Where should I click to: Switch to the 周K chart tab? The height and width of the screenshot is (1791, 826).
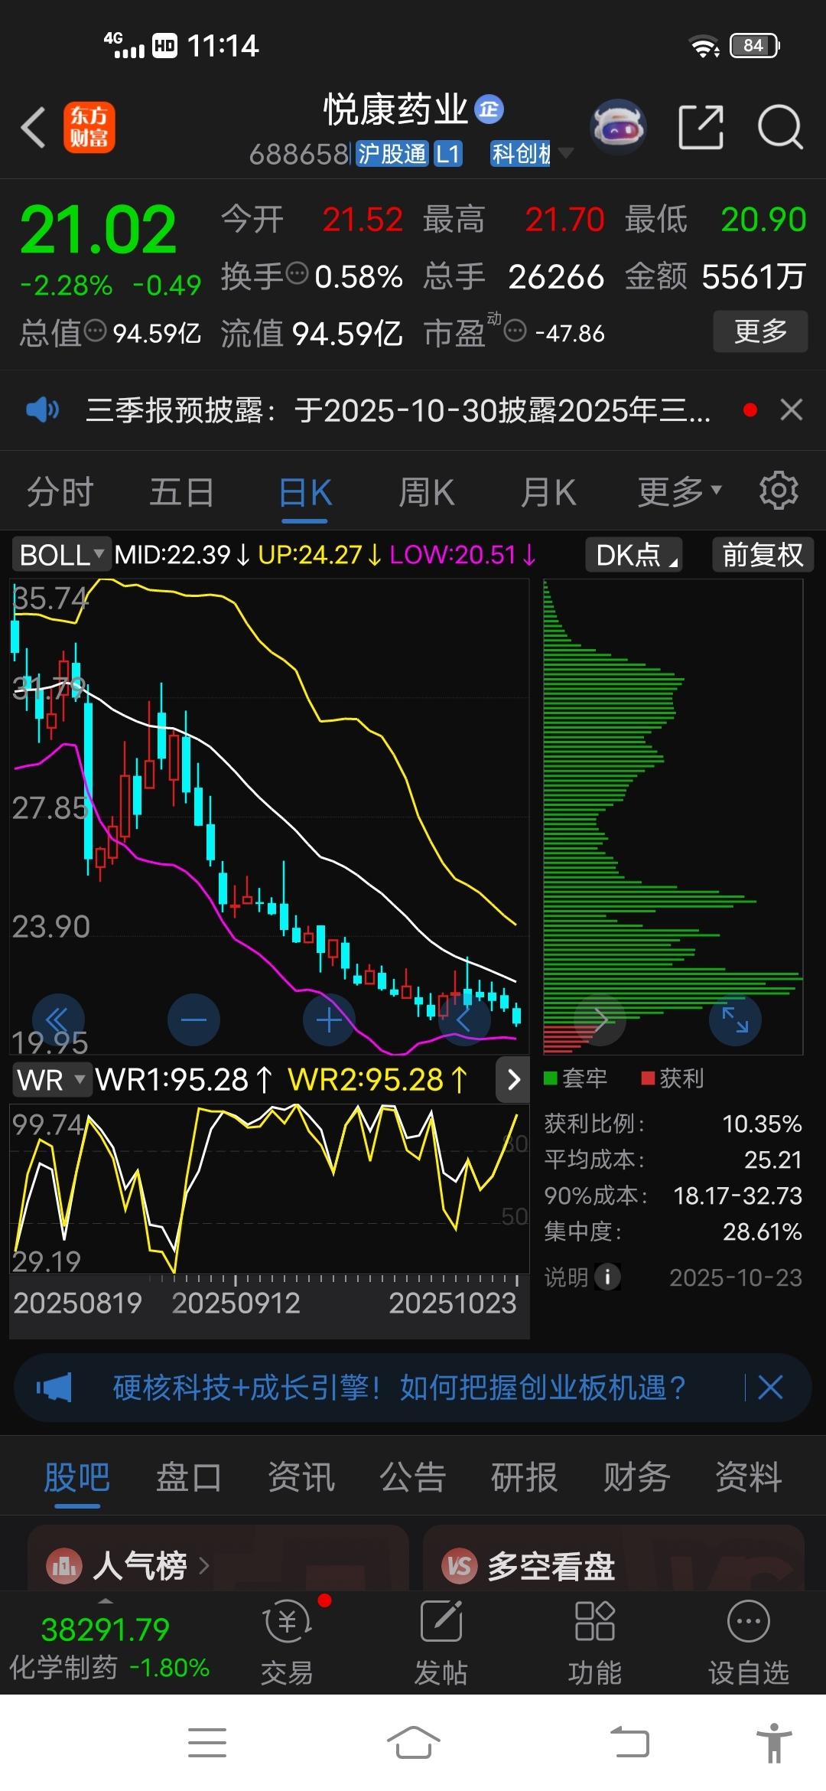point(427,491)
